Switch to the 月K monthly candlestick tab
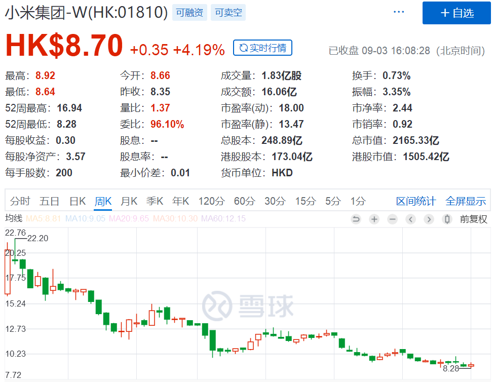Screen dimensions: 494x382 (129, 201)
